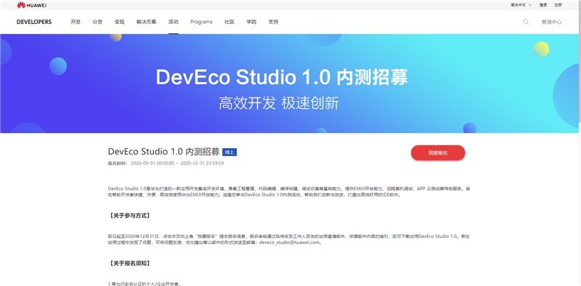
Task: Click the 注册 register link
Action: pos(558,5)
